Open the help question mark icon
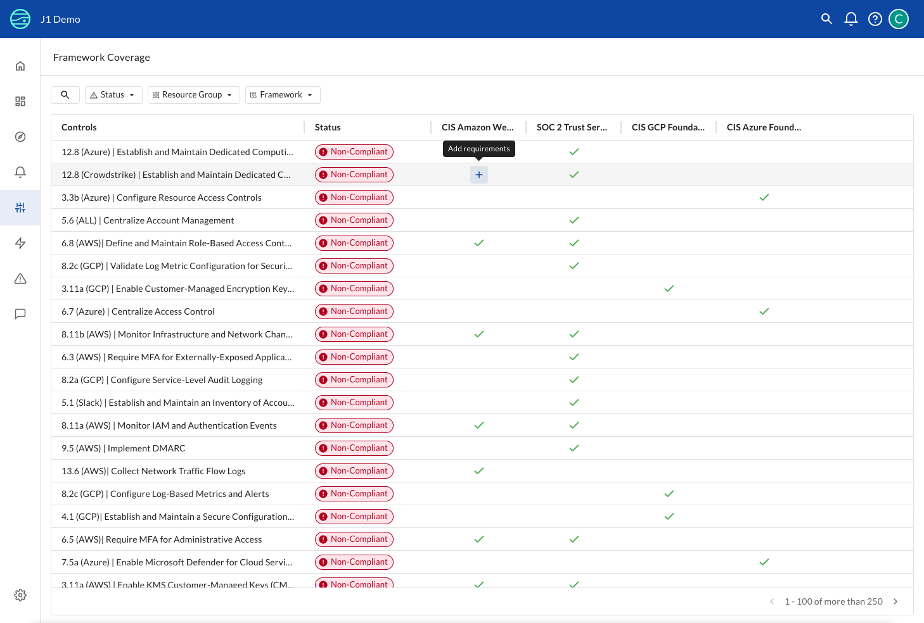 (x=875, y=19)
